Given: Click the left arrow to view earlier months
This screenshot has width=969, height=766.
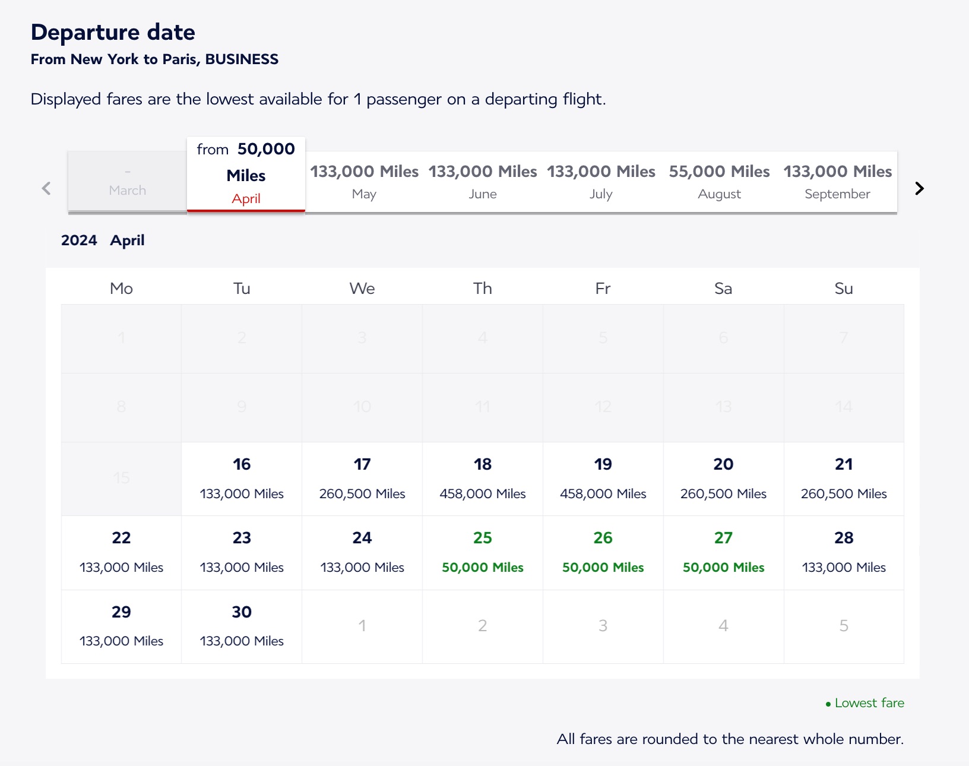Looking at the screenshot, I should (x=46, y=188).
